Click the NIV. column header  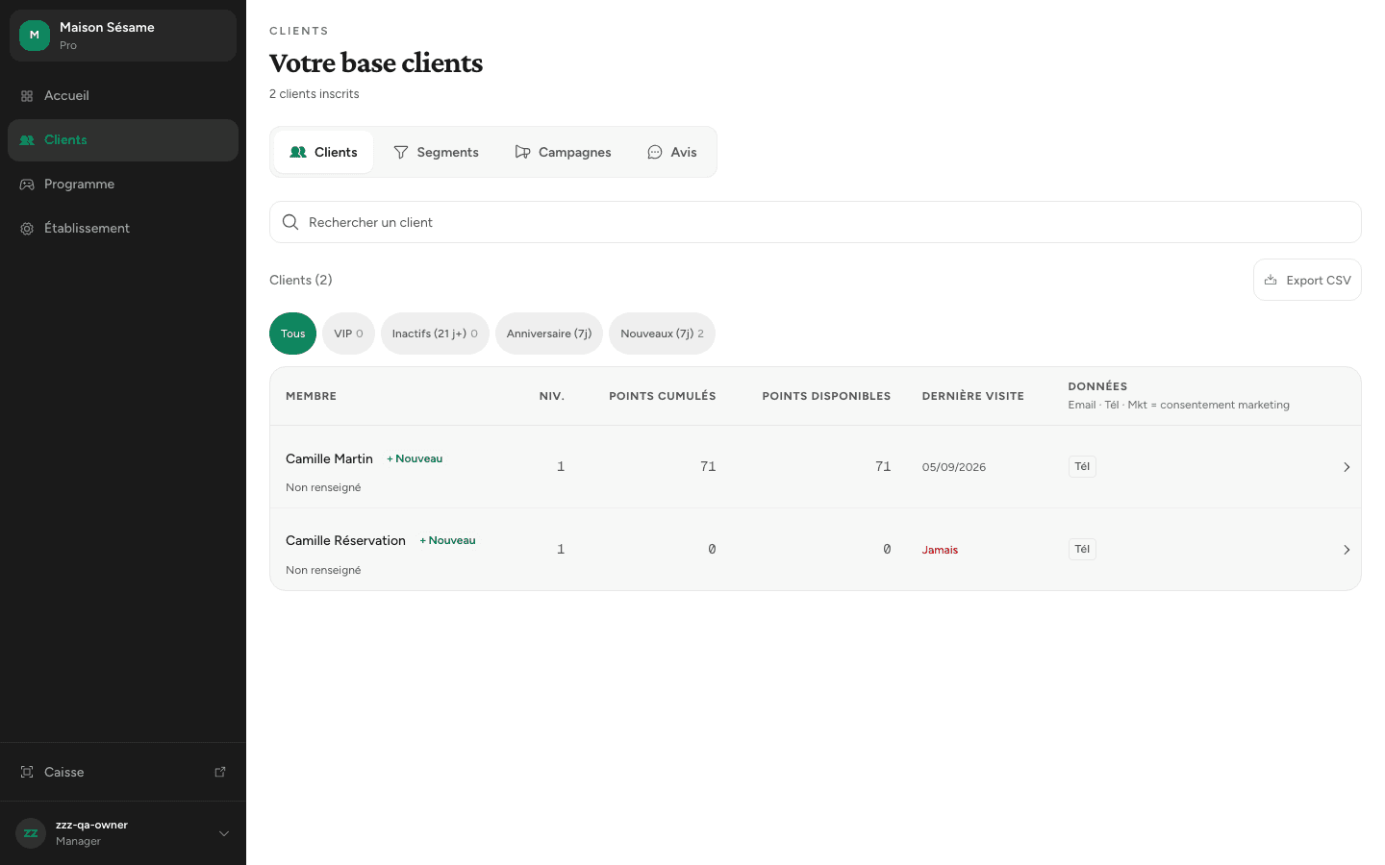click(552, 396)
